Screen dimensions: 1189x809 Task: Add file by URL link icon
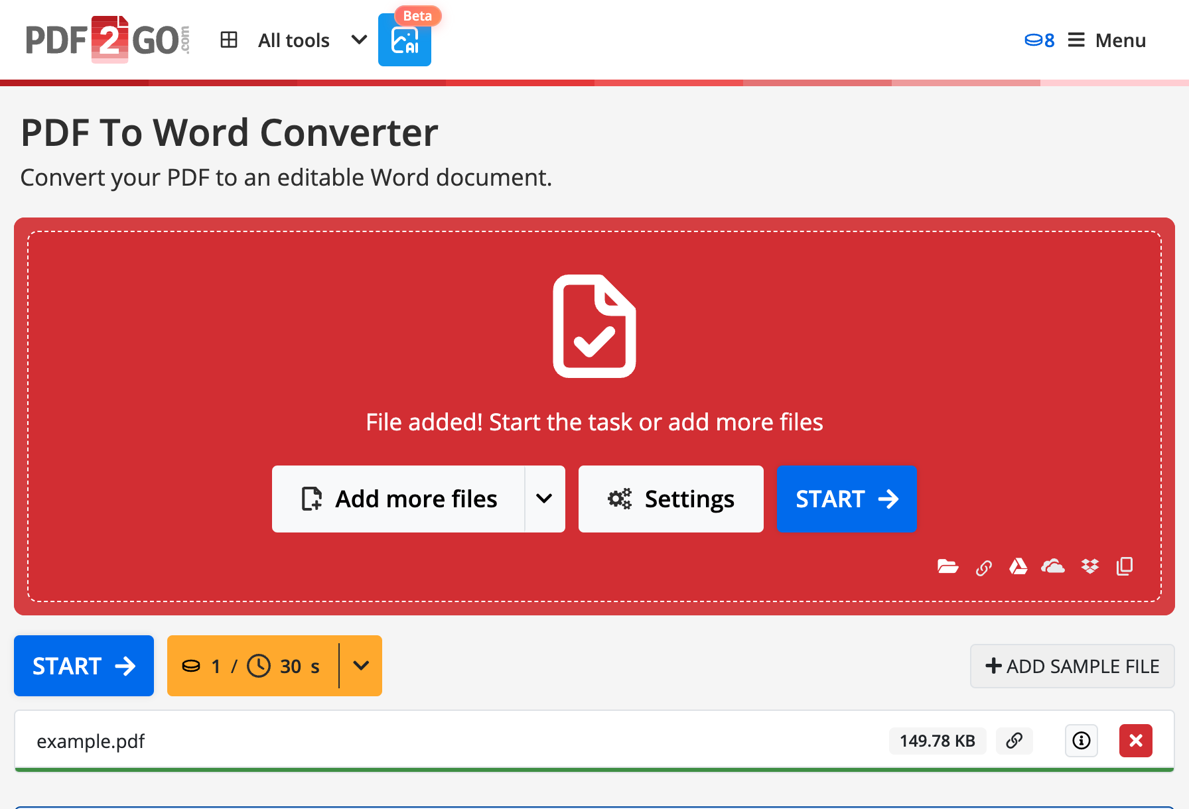(x=983, y=568)
